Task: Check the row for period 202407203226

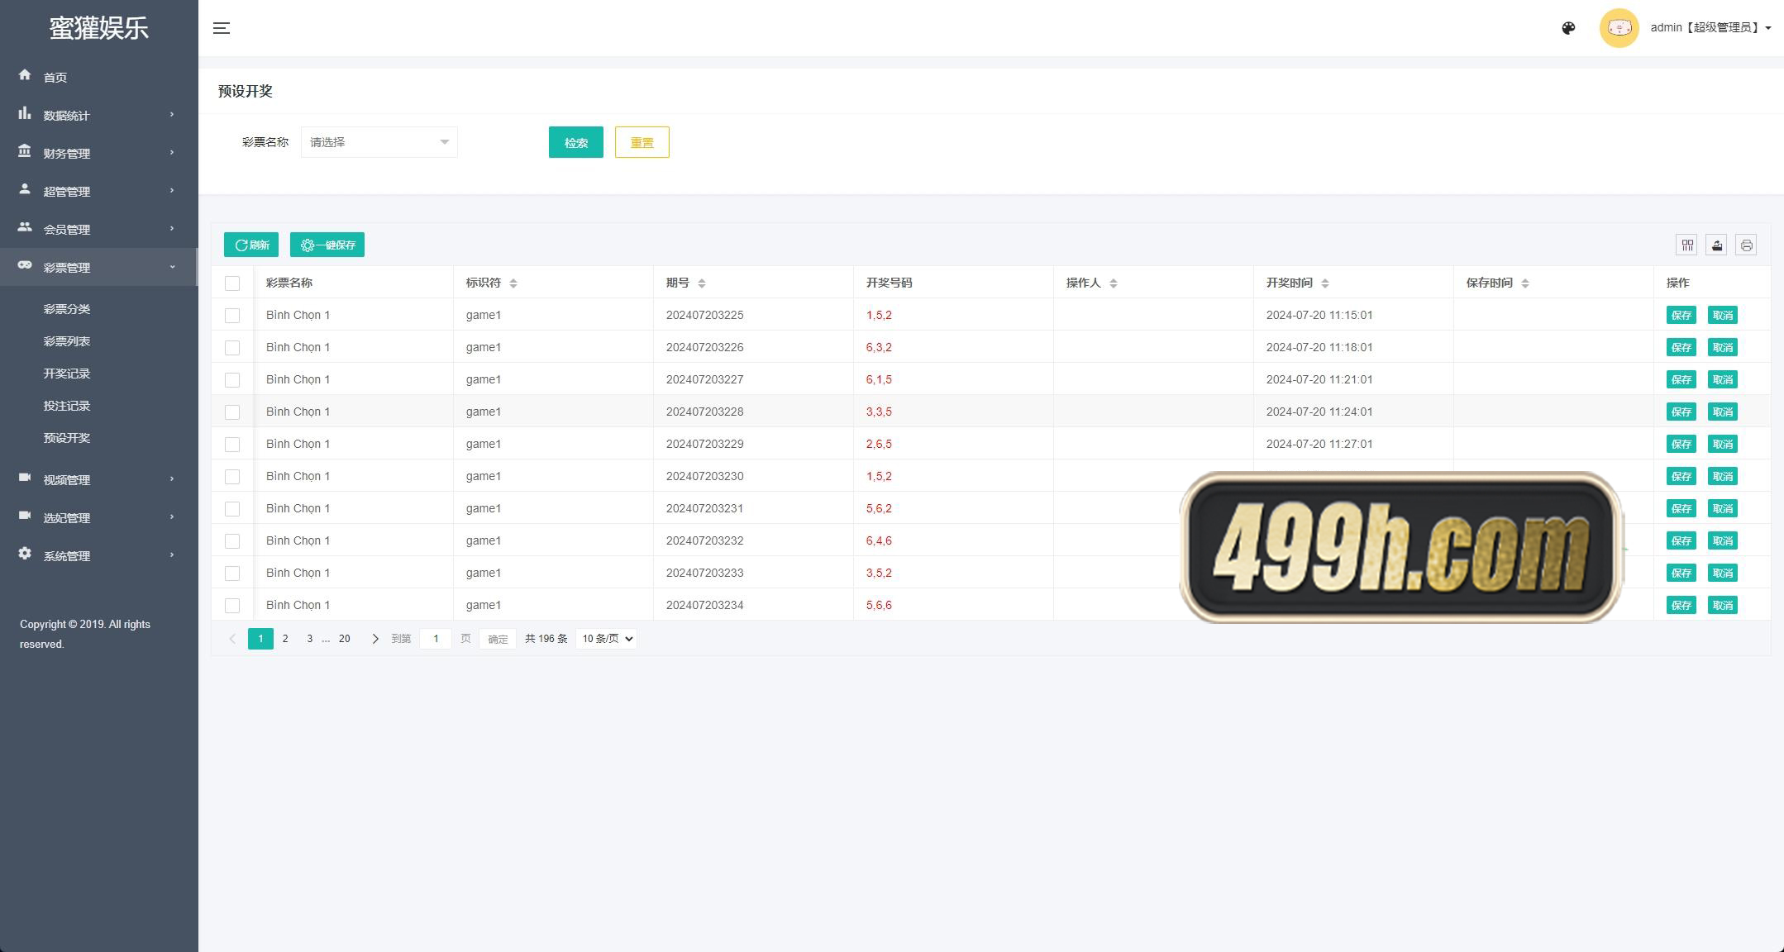Action: [x=232, y=348]
